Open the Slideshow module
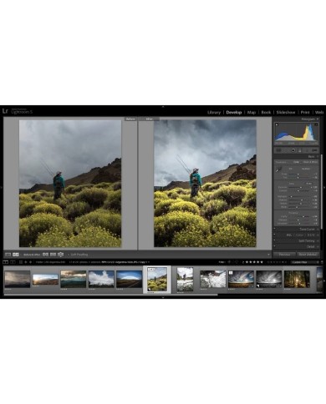This screenshot has width=326, height=404. click(286, 113)
